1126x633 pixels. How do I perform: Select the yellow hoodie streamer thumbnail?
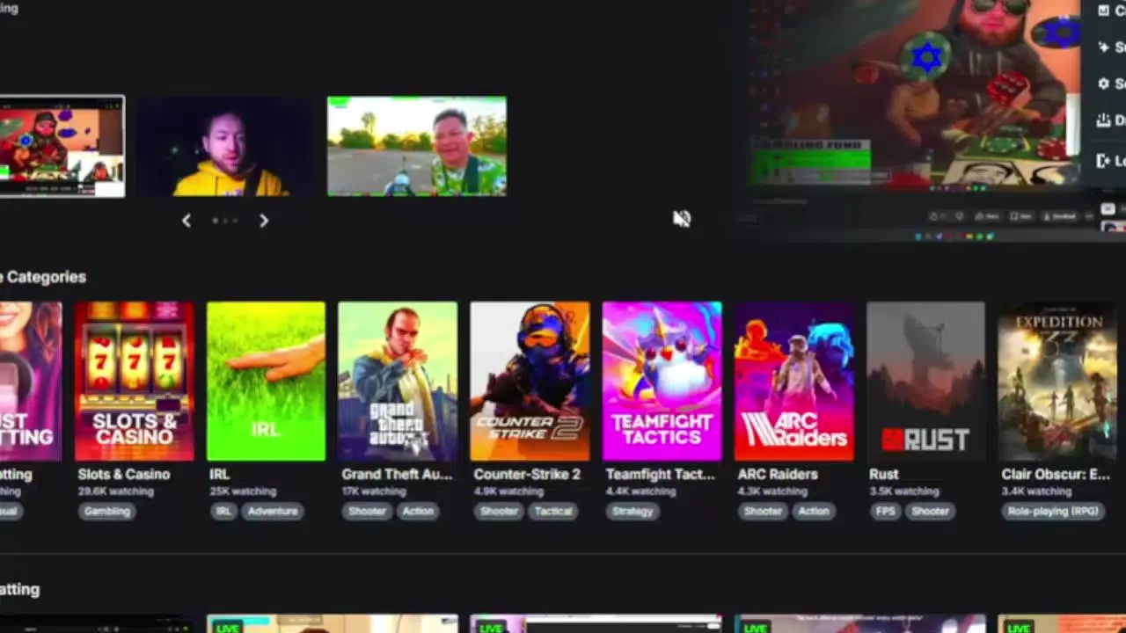(x=226, y=147)
